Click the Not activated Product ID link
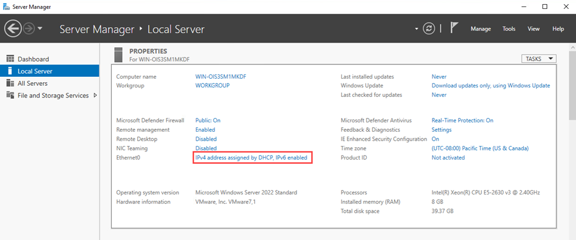 tap(448, 157)
